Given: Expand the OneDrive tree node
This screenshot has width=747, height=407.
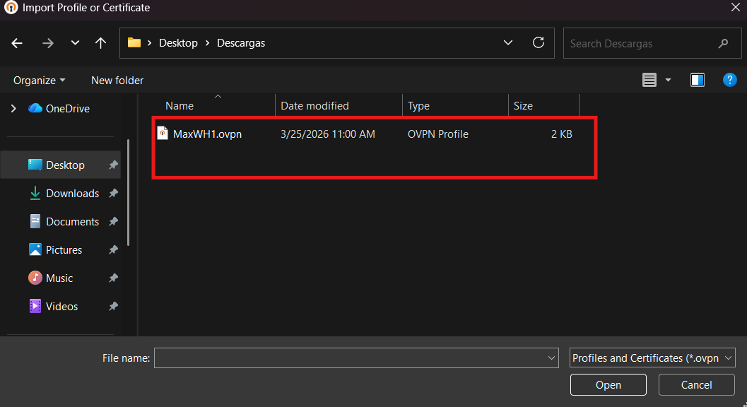Looking at the screenshot, I should (13, 109).
